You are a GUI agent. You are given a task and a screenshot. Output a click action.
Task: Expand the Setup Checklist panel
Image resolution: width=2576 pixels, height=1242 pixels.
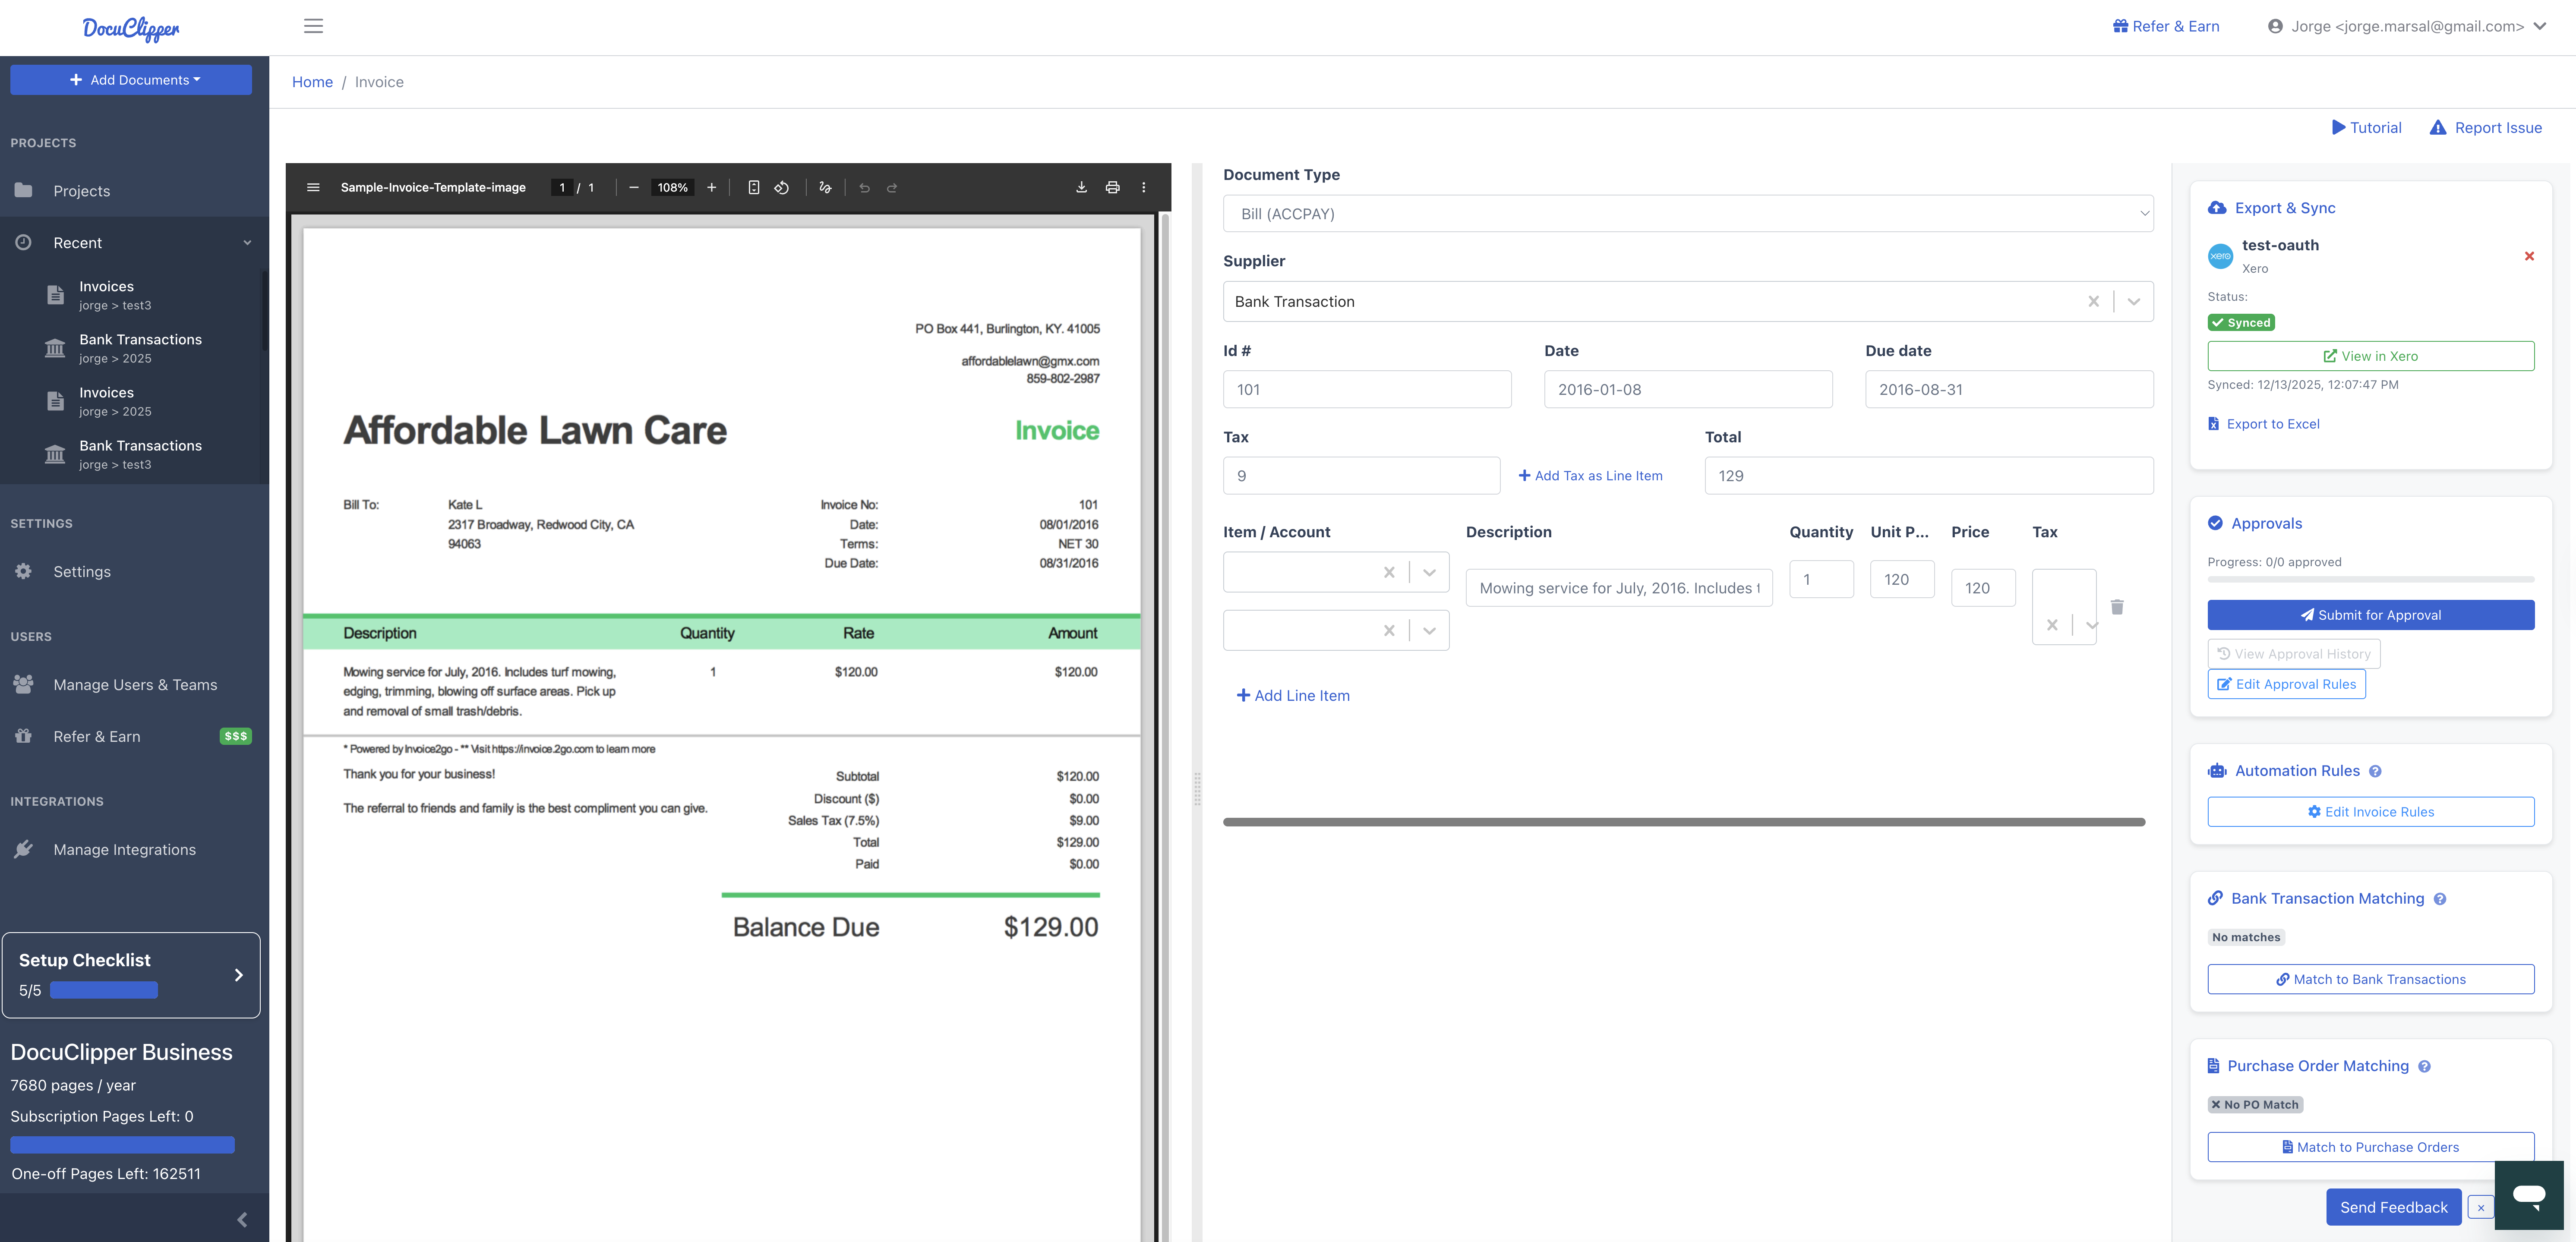[x=131, y=975]
